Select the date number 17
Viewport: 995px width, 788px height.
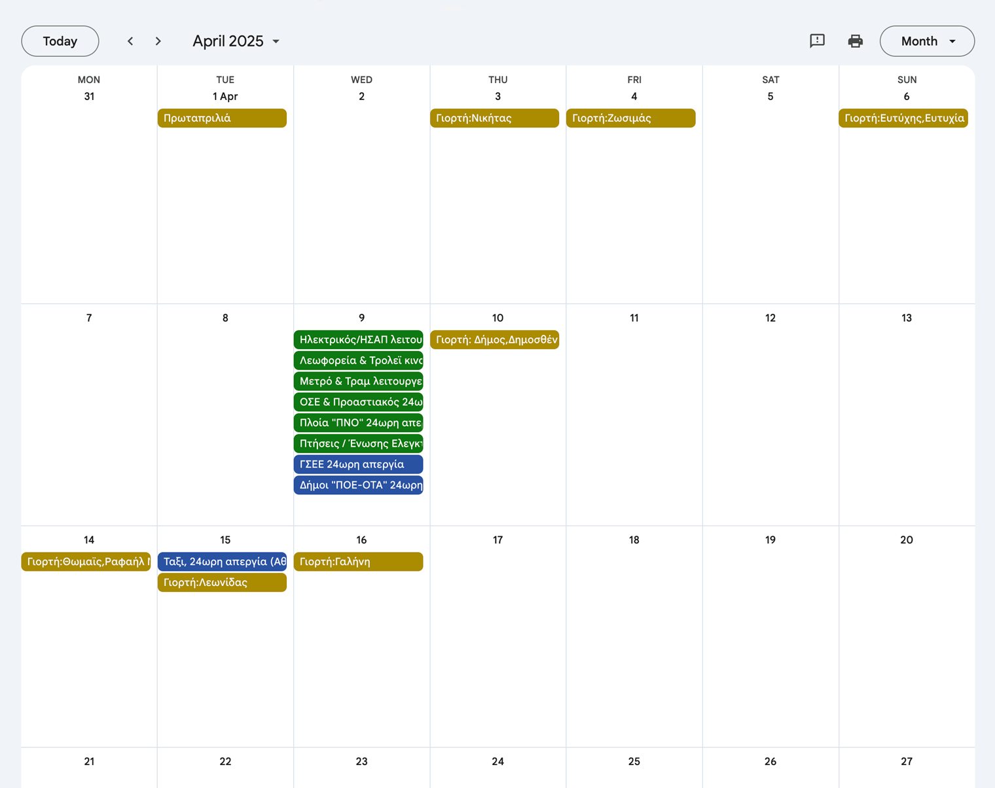[498, 540]
